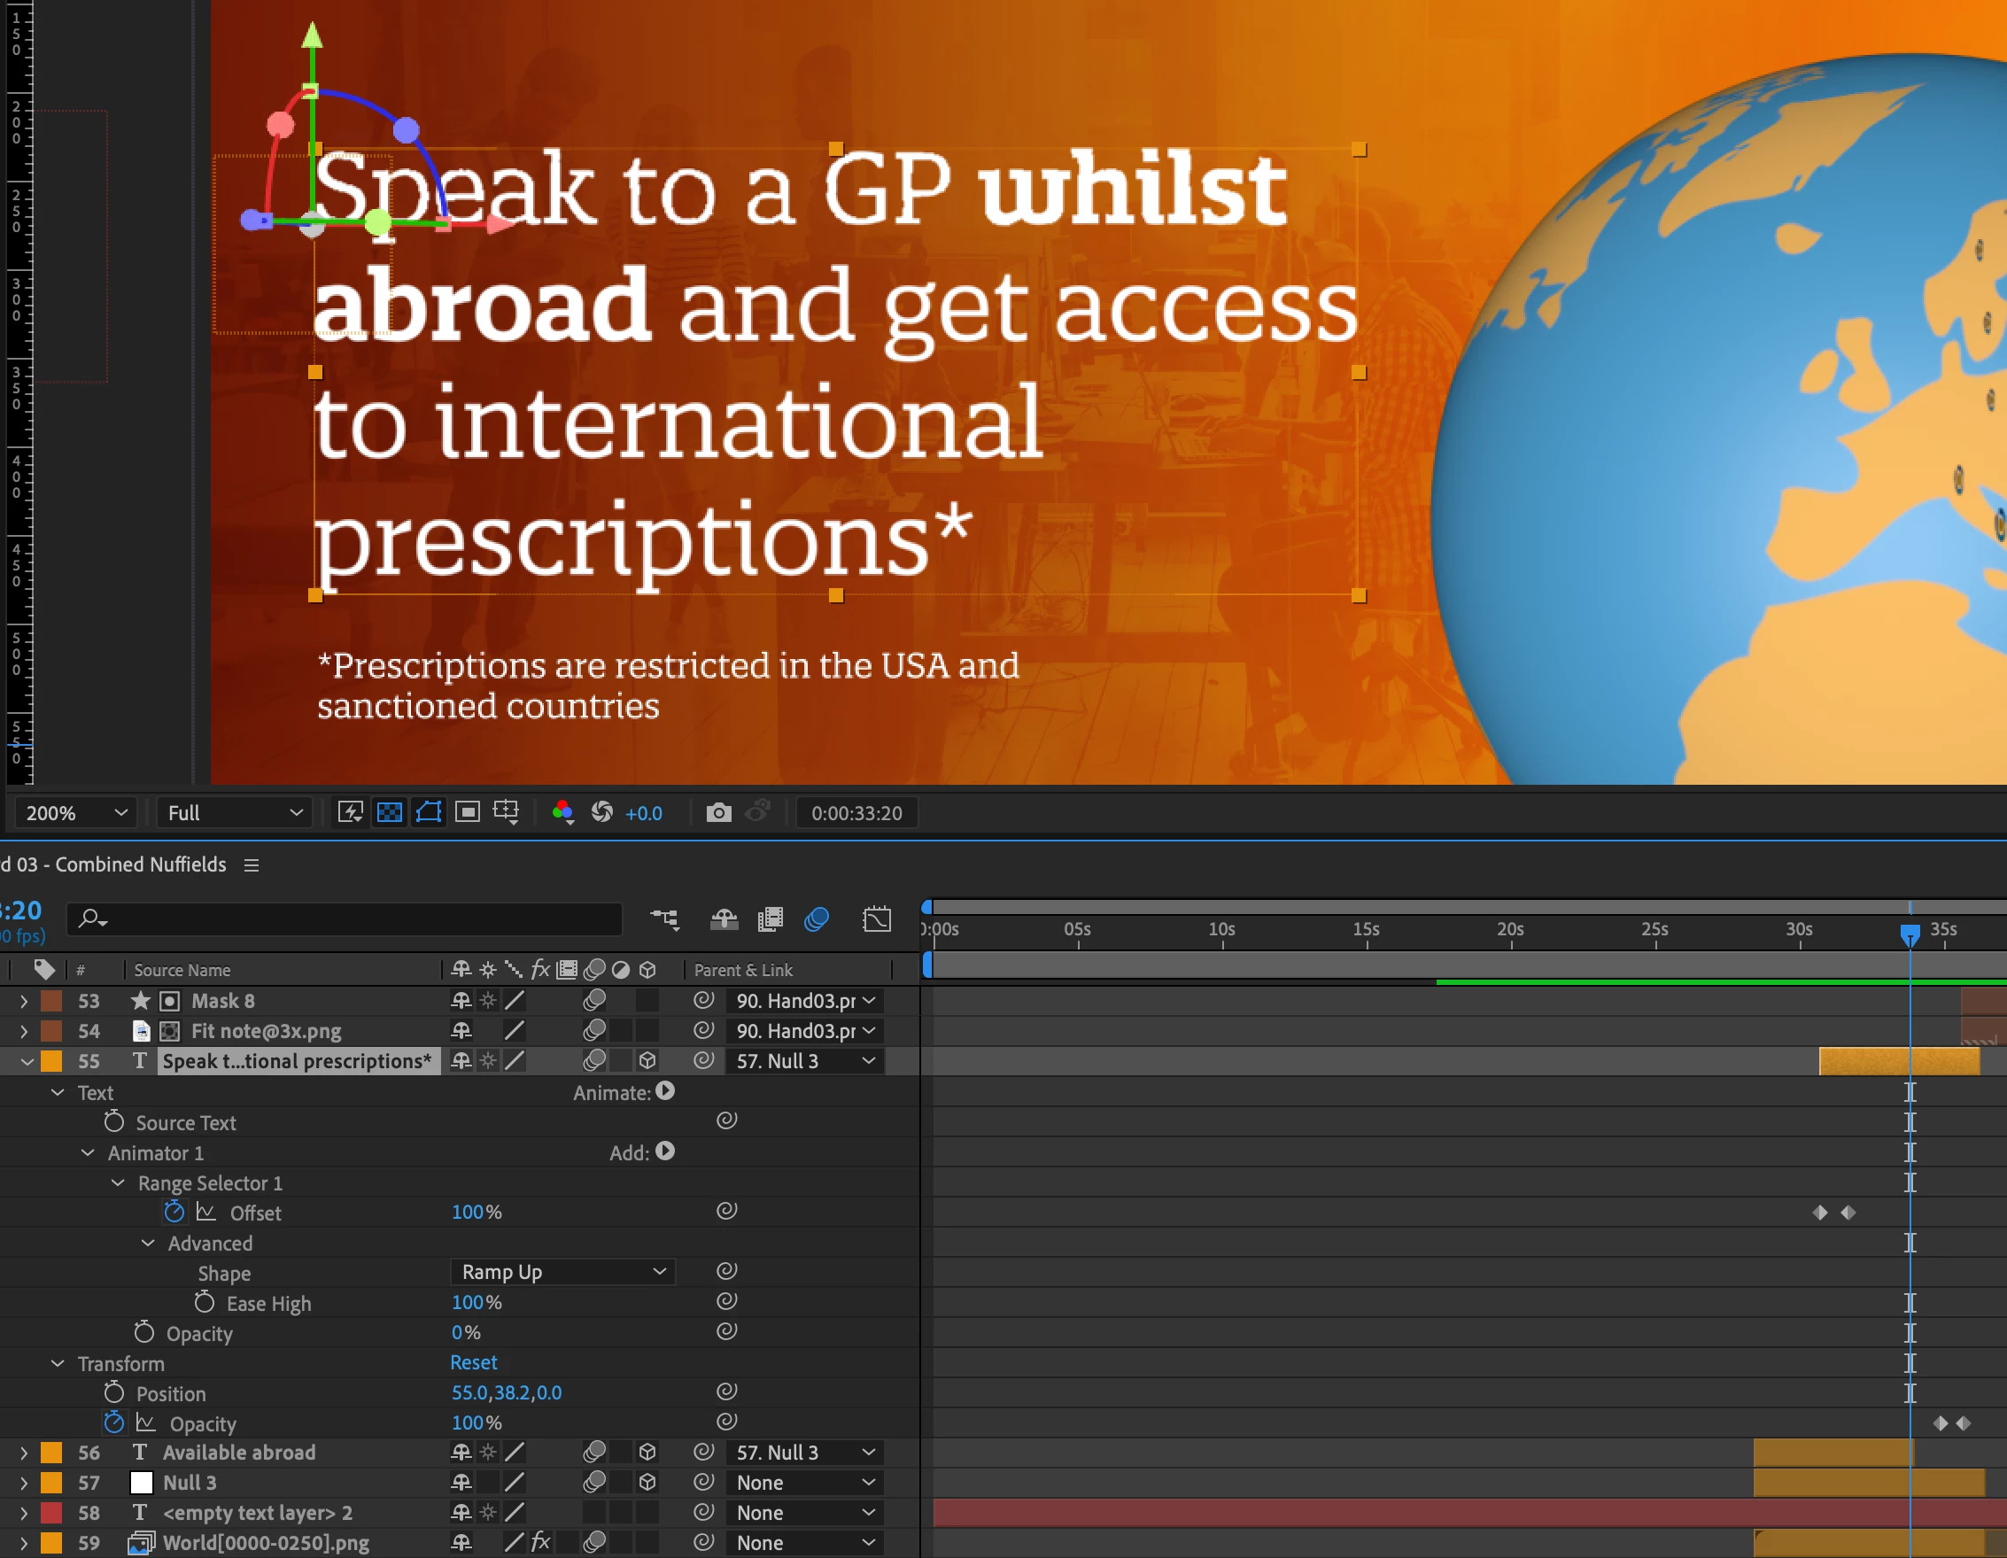
Task: Open the Combined Nuffields panel menu
Action: [x=251, y=865]
